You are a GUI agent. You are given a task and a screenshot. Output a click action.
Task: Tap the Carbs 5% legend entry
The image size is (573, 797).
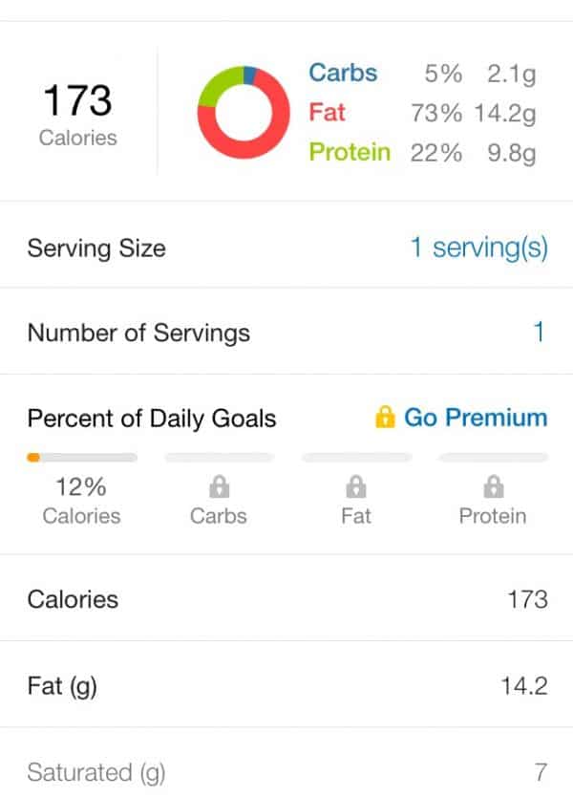[x=421, y=73]
